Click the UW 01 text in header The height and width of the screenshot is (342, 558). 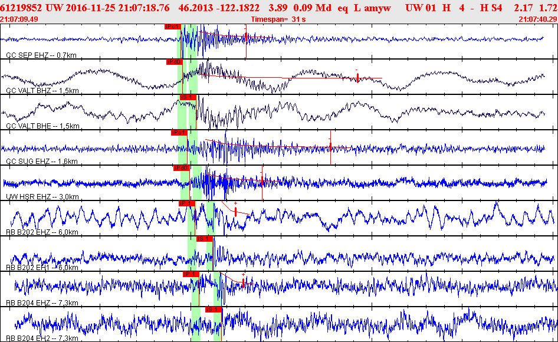point(421,8)
